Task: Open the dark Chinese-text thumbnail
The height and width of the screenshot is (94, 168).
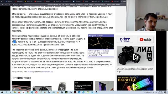Action: [x=84, y=86]
